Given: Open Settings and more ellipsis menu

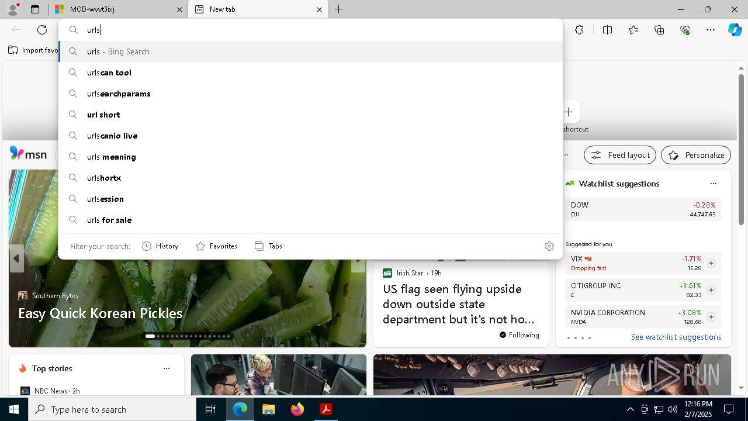Looking at the screenshot, I should click(x=711, y=30).
